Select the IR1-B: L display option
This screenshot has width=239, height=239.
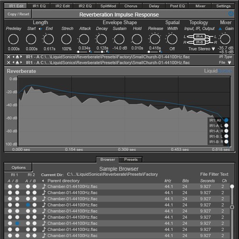(x=226, y=136)
